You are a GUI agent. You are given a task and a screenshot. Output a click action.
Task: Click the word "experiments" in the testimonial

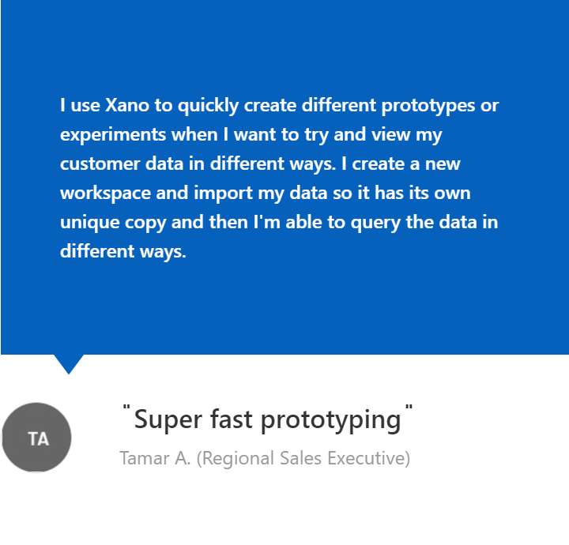click(x=113, y=135)
